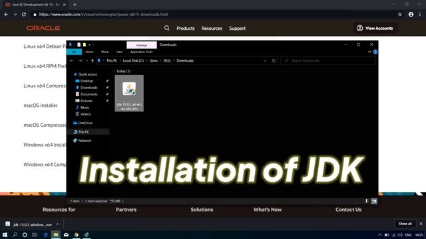
Task: Switch Explorer to large icons view
Action: (x=374, y=201)
